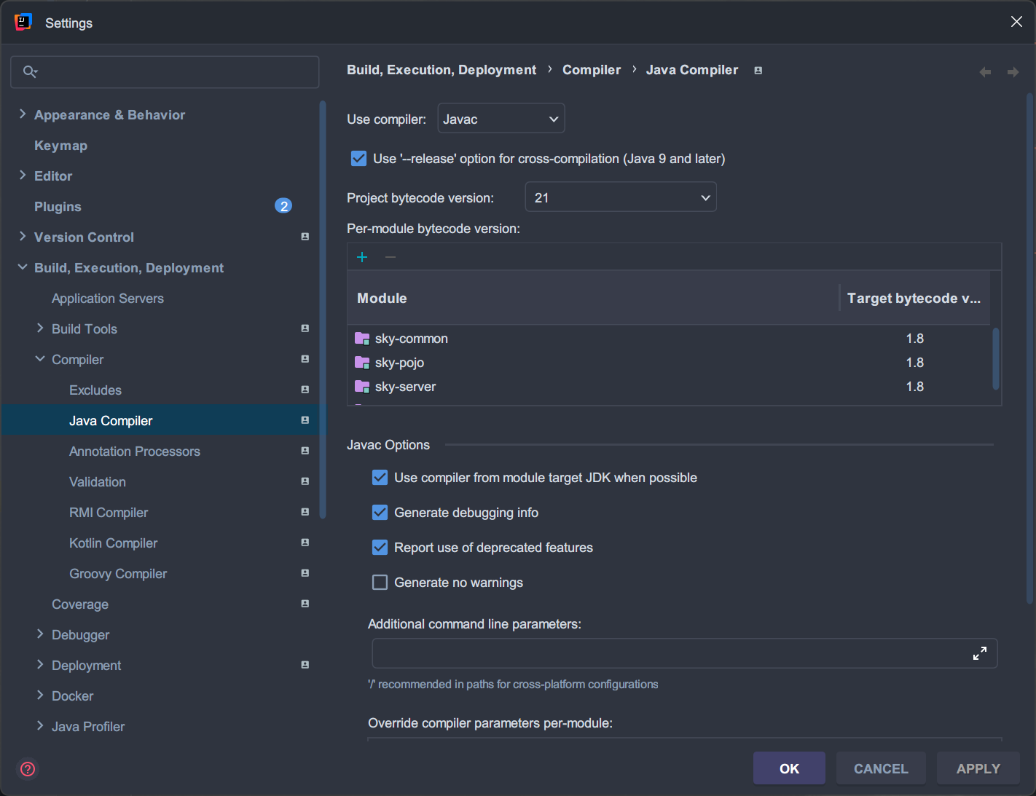The width and height of the screenshot is (1036, 796).
Task: Click the additional command line parameters input
Action: 667,653
